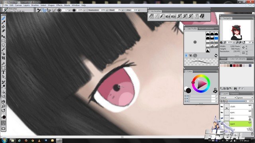
Task: Open the Default composite method dropdown
Action: [228, 98]
